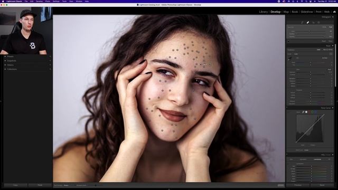
Task: Switch to the Book module
Action: pos(295,12)
